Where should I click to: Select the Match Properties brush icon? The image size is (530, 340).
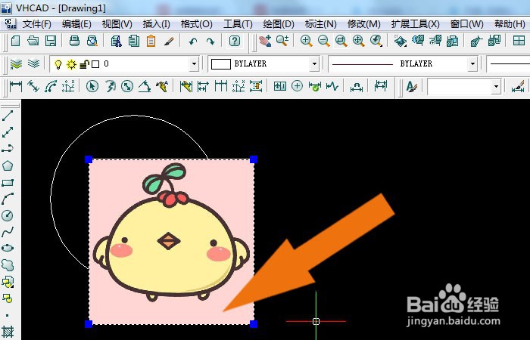click(169, 41)
